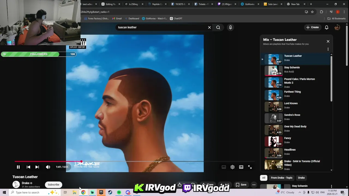Click the progress bar scrubber handle
This screenshot has height=196, width=349.
tap(81, 161)
